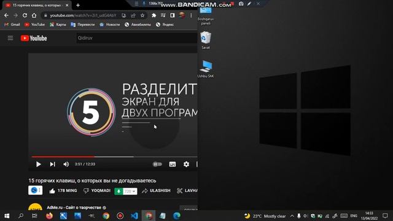The height and width of the screenshot is (221, 393).
Task: Open Windows notification center
Action: [385, 215]
